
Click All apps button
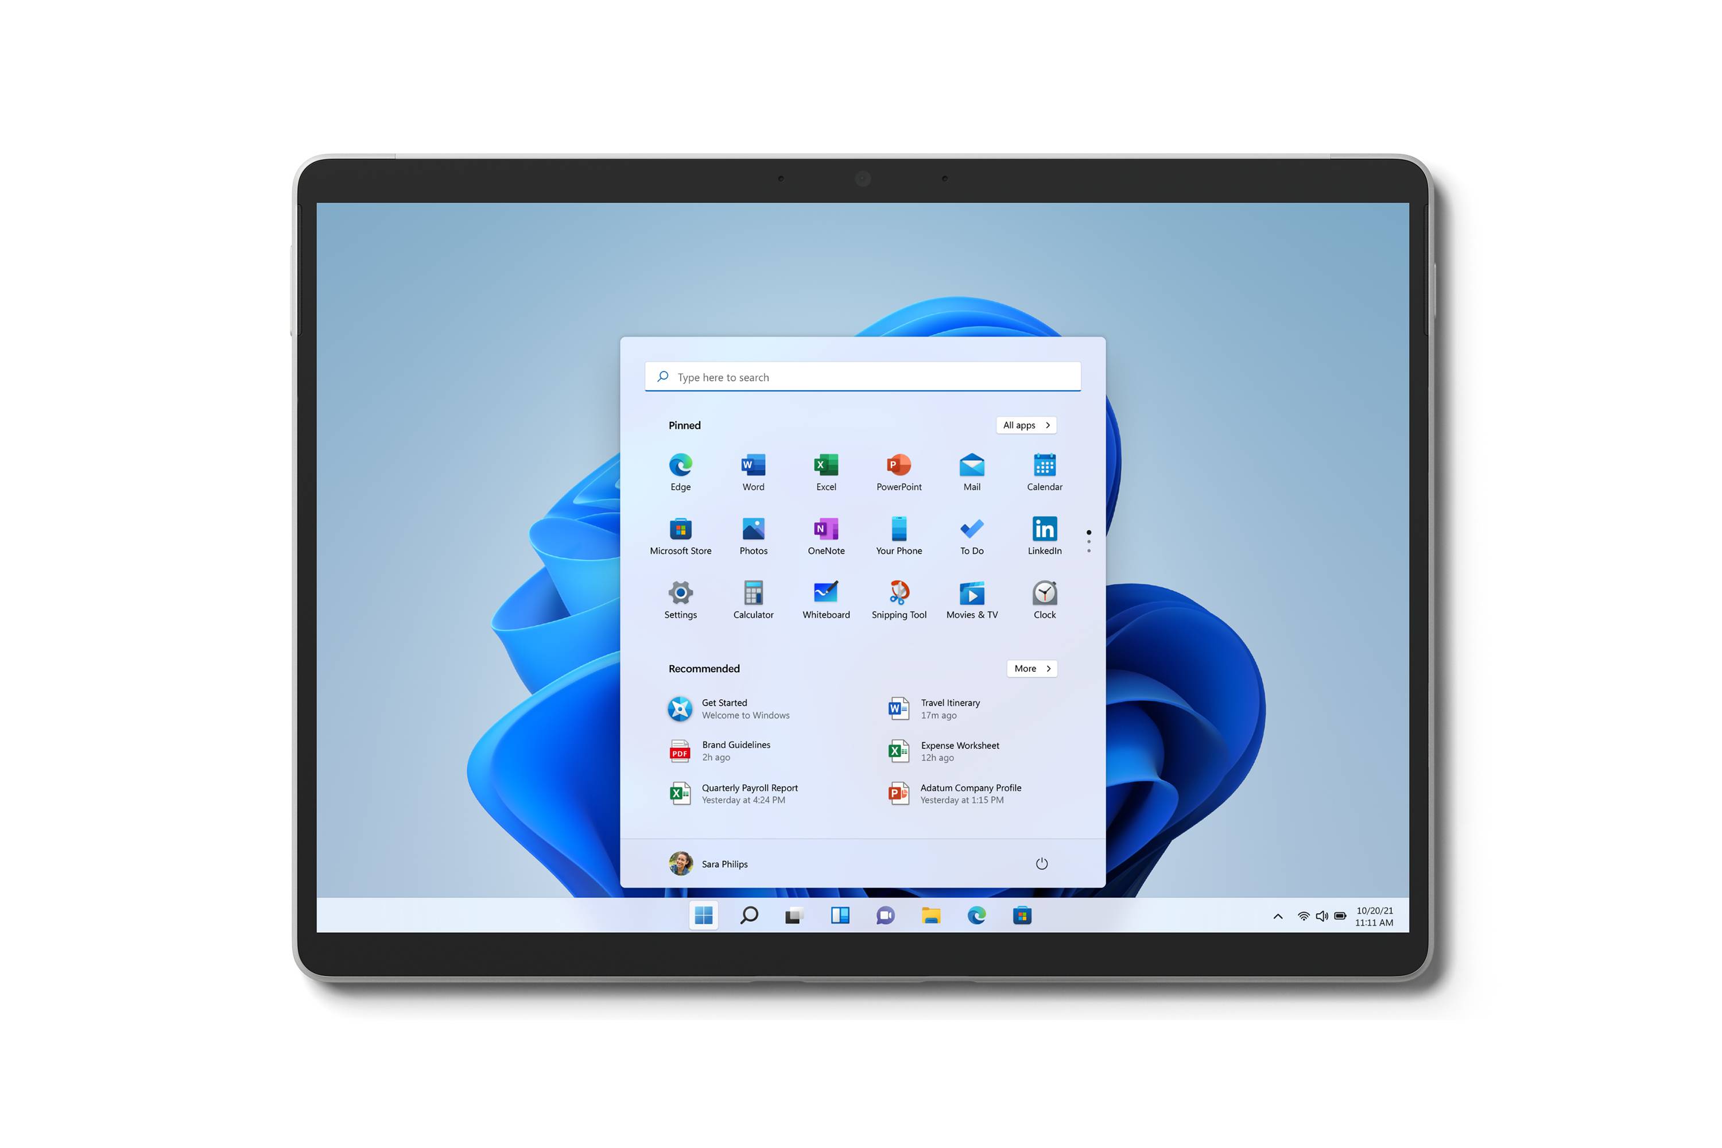tap(1025, 424)
